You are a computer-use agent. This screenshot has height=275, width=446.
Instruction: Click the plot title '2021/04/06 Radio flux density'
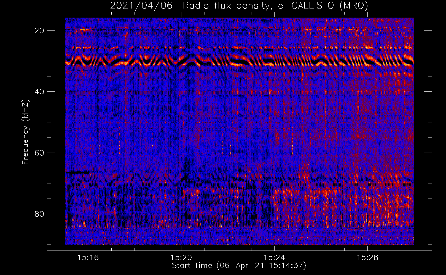[239, 5]
